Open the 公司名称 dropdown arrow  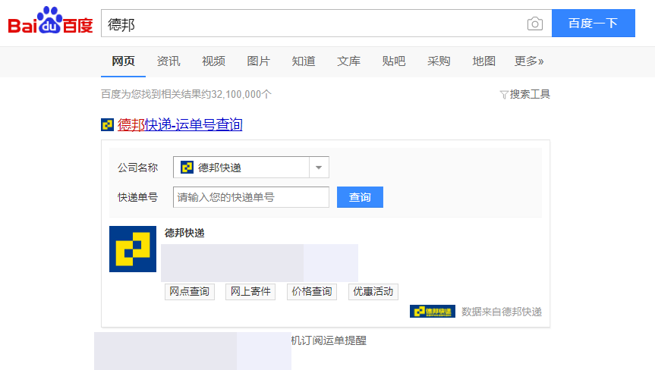coord(319,168)
